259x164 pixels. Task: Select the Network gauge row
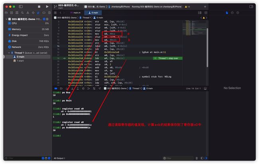coord(28,47)
